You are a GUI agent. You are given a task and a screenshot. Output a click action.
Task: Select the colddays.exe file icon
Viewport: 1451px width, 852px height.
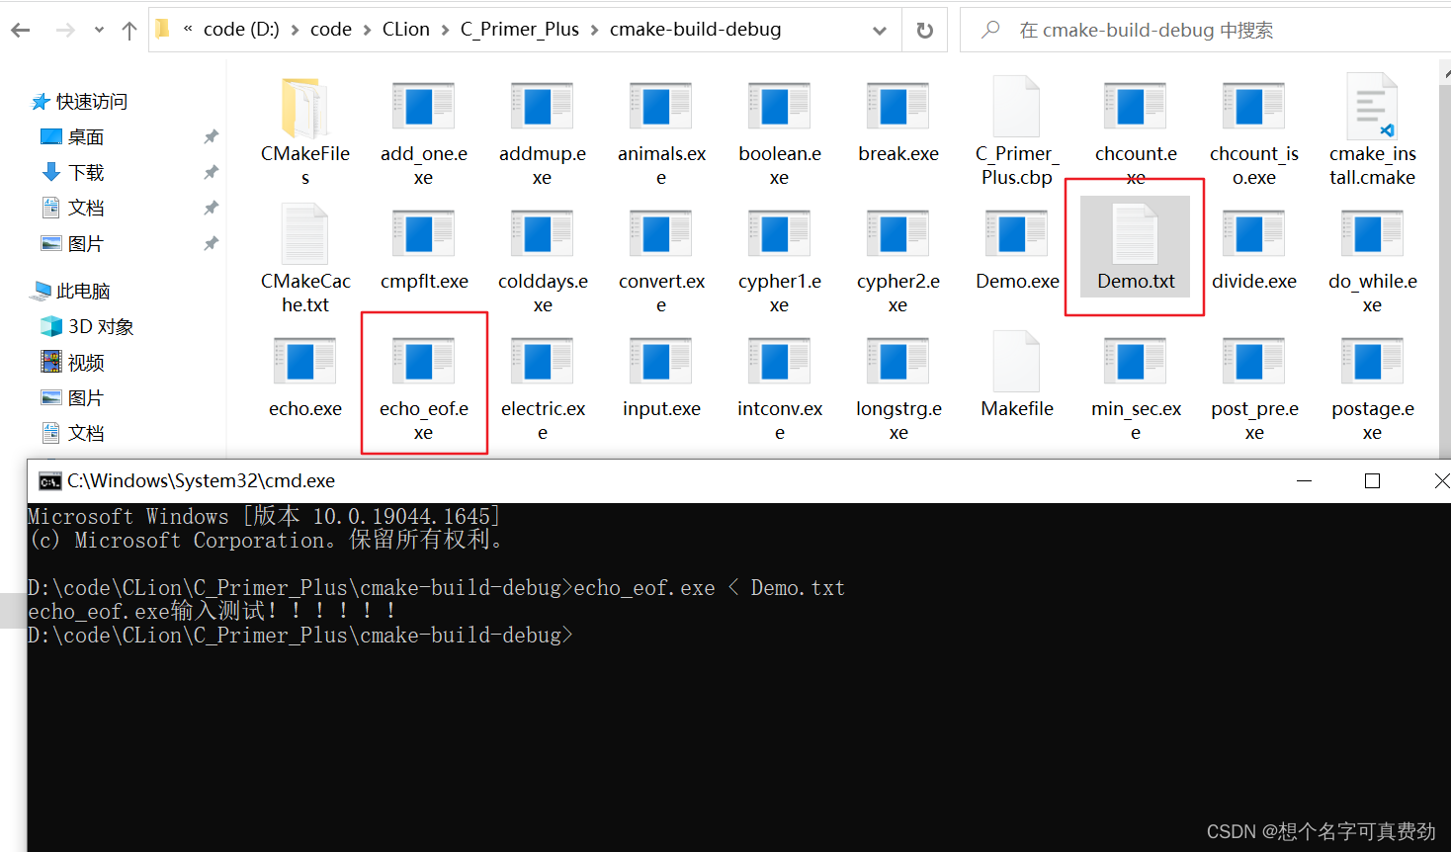542,234
